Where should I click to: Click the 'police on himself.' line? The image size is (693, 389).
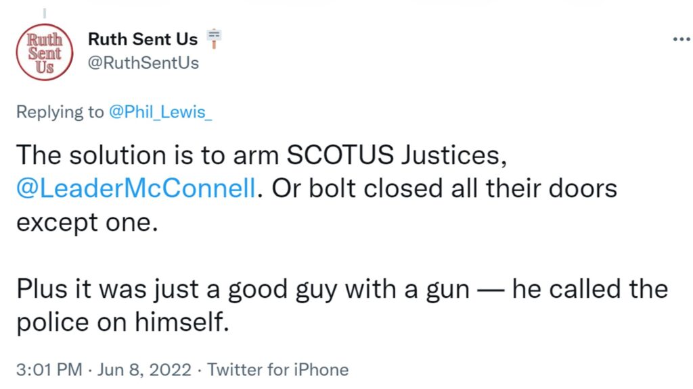click(x=123, y=322)
